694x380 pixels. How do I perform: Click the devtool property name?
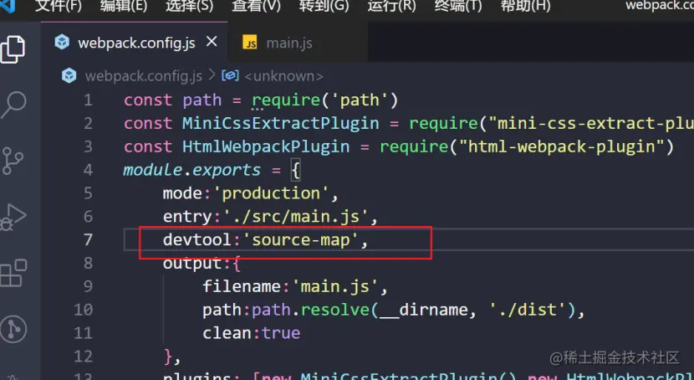[197, 240]
